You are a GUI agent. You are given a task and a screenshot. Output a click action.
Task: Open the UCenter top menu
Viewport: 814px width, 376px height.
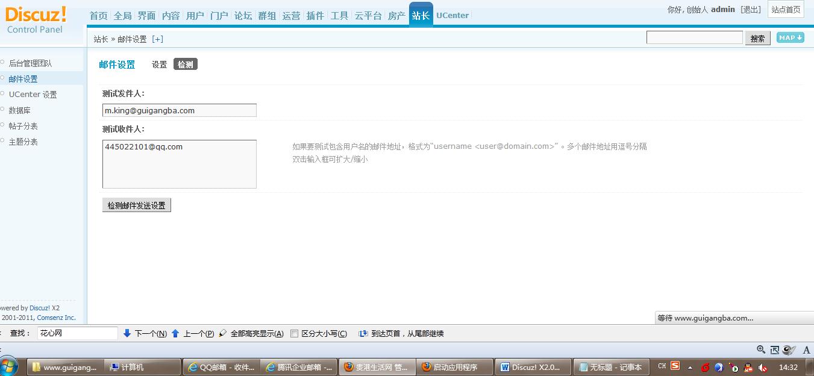click(x=452, y=16)
